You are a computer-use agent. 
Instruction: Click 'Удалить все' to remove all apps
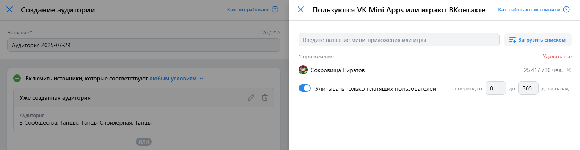[557, 57]
